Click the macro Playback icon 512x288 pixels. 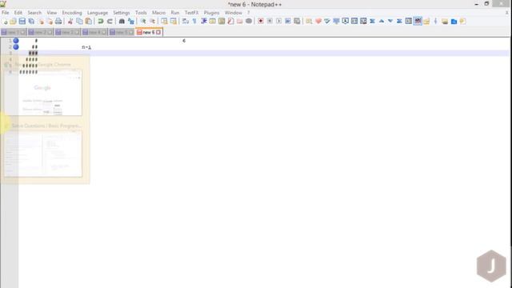coord(279,22)
